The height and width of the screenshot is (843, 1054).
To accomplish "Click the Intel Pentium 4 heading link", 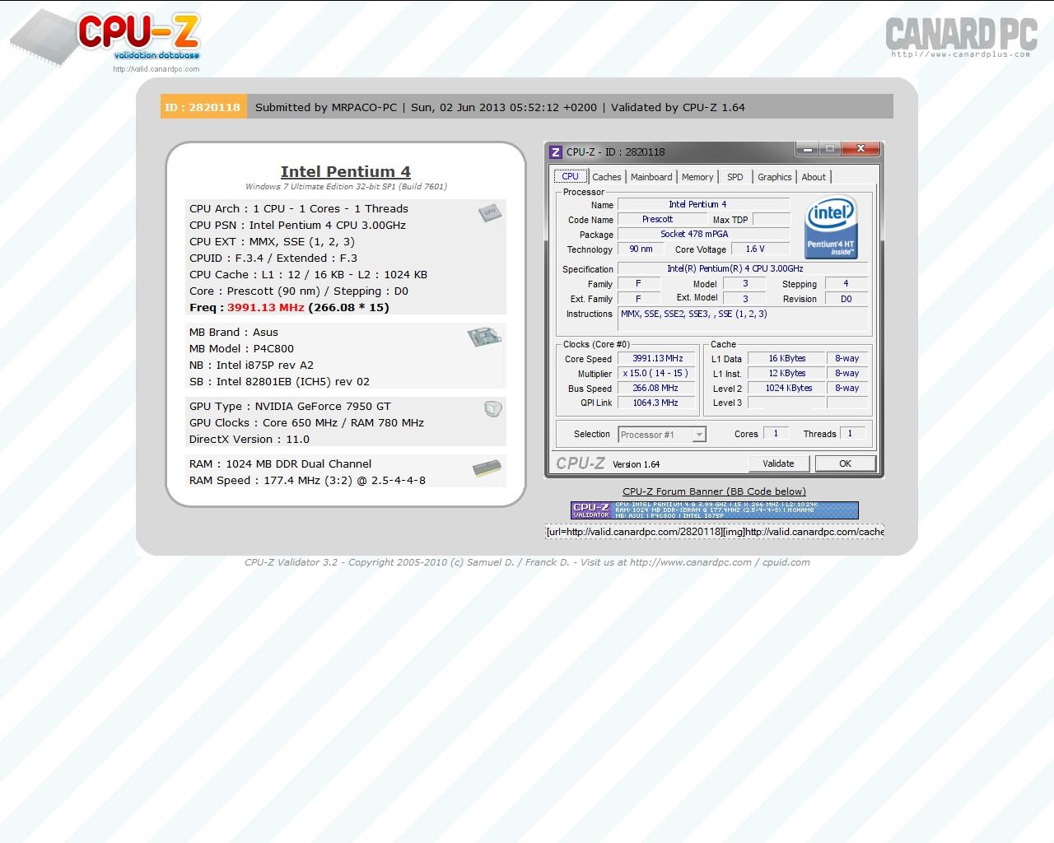I will 346,171.
